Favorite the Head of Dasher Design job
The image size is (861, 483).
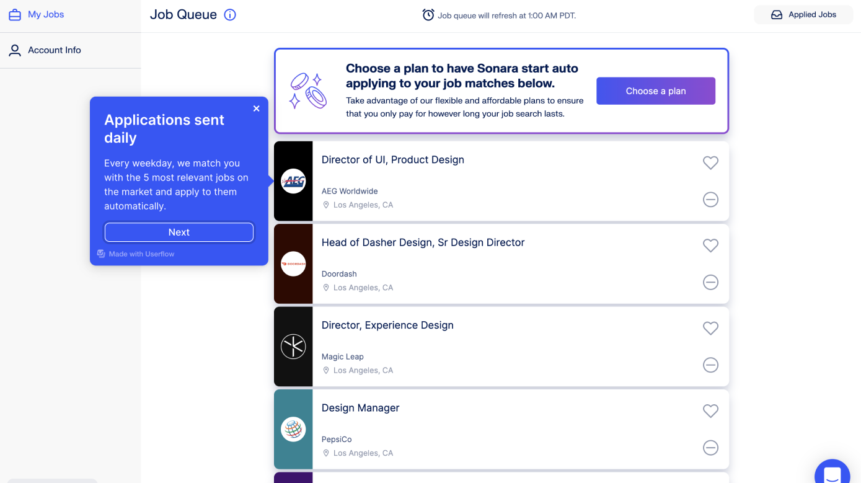(710, 245)
